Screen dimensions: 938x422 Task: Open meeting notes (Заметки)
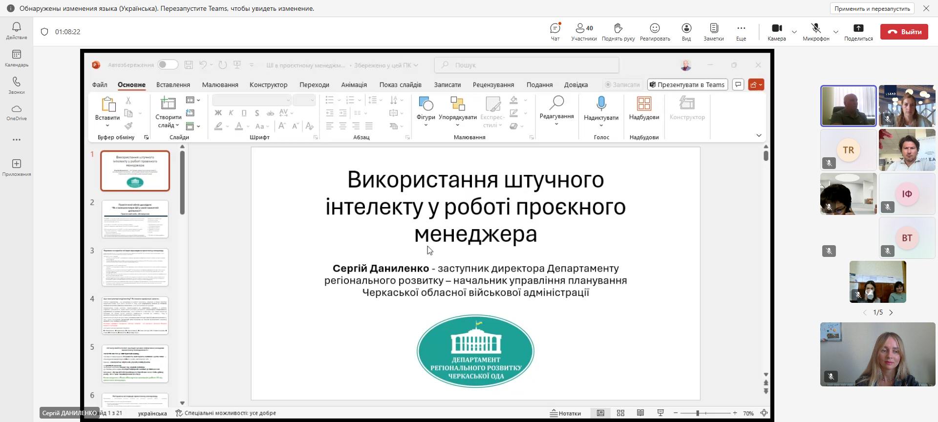click(x=713, y=32)
